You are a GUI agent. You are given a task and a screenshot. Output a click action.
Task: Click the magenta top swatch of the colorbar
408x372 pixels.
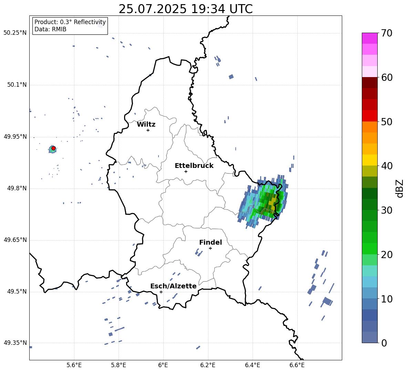[x=370, y=39]
